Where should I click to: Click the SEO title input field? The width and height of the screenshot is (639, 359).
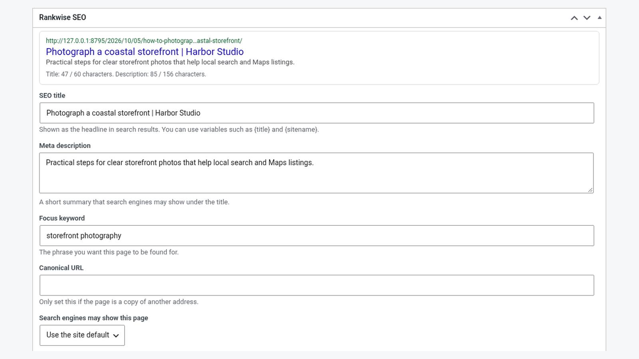317,113
